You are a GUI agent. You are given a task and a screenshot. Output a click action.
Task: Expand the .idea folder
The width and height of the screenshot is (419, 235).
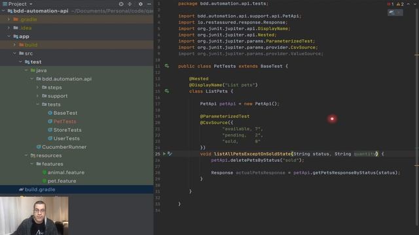click(x=9, y=28)
